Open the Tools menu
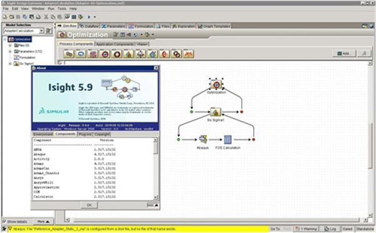This screenshot has height=233, width=376. pyautogui.click(x=61, y=9)
